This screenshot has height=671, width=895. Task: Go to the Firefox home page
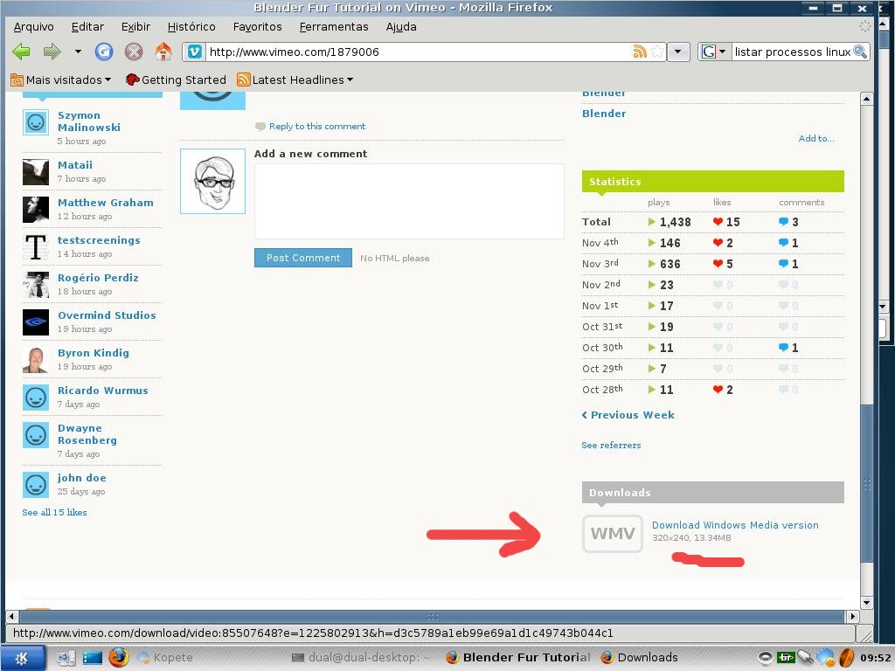(x=163, y=52)
